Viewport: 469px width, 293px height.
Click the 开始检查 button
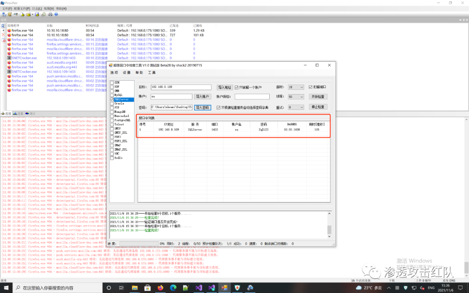[318, 97]
